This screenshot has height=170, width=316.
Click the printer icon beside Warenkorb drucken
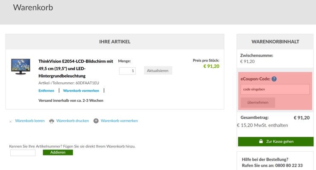[x=52, y=121]
